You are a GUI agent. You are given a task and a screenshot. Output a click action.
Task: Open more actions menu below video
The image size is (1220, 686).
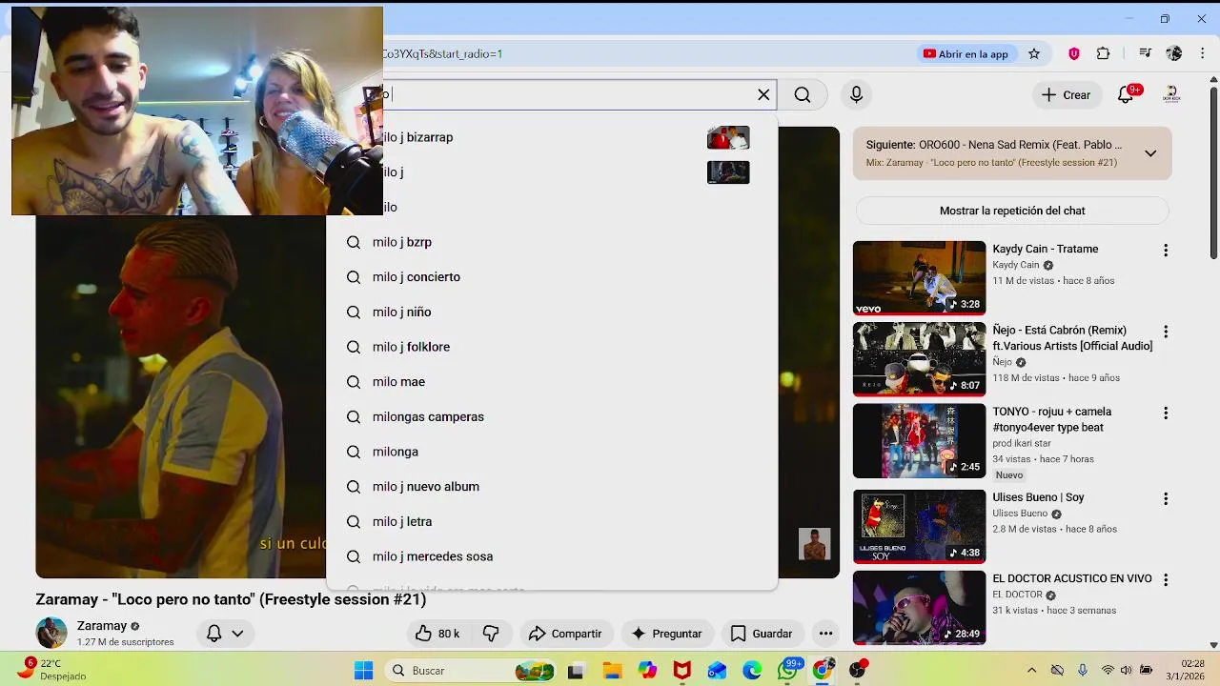click(825, 634)
